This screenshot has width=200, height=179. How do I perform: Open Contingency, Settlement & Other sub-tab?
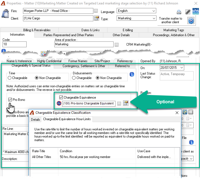84,66
